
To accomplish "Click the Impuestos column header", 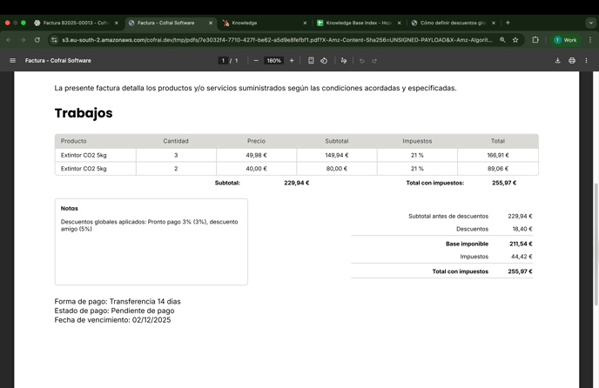I will (x=417, y=141).
